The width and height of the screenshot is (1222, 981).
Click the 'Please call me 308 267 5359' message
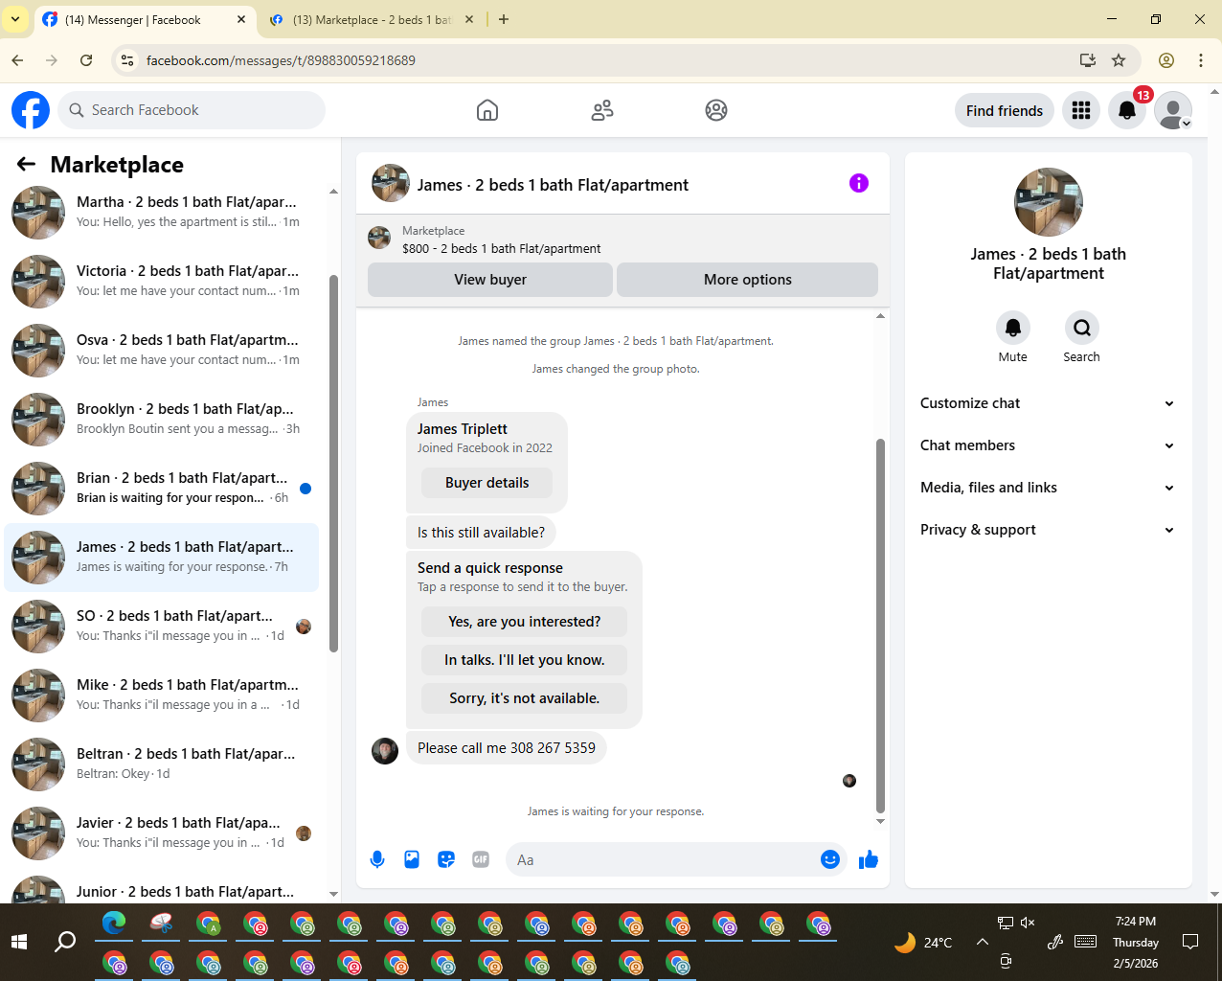507,748
